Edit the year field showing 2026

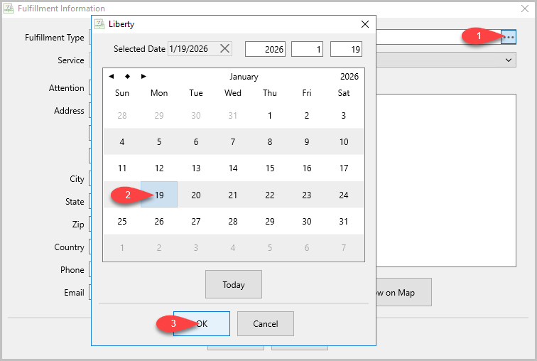265,49
